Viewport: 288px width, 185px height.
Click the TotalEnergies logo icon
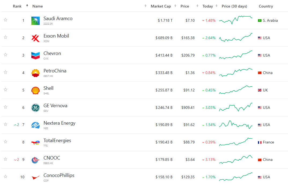coord(35,142)
